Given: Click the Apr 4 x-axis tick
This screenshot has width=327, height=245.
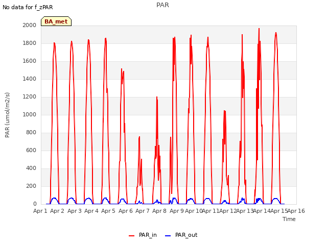Looking at the screenshot, I should 91,211.
